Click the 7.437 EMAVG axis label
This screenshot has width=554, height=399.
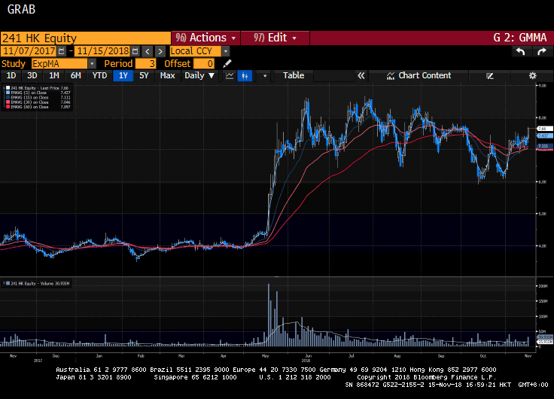point(543,136)
